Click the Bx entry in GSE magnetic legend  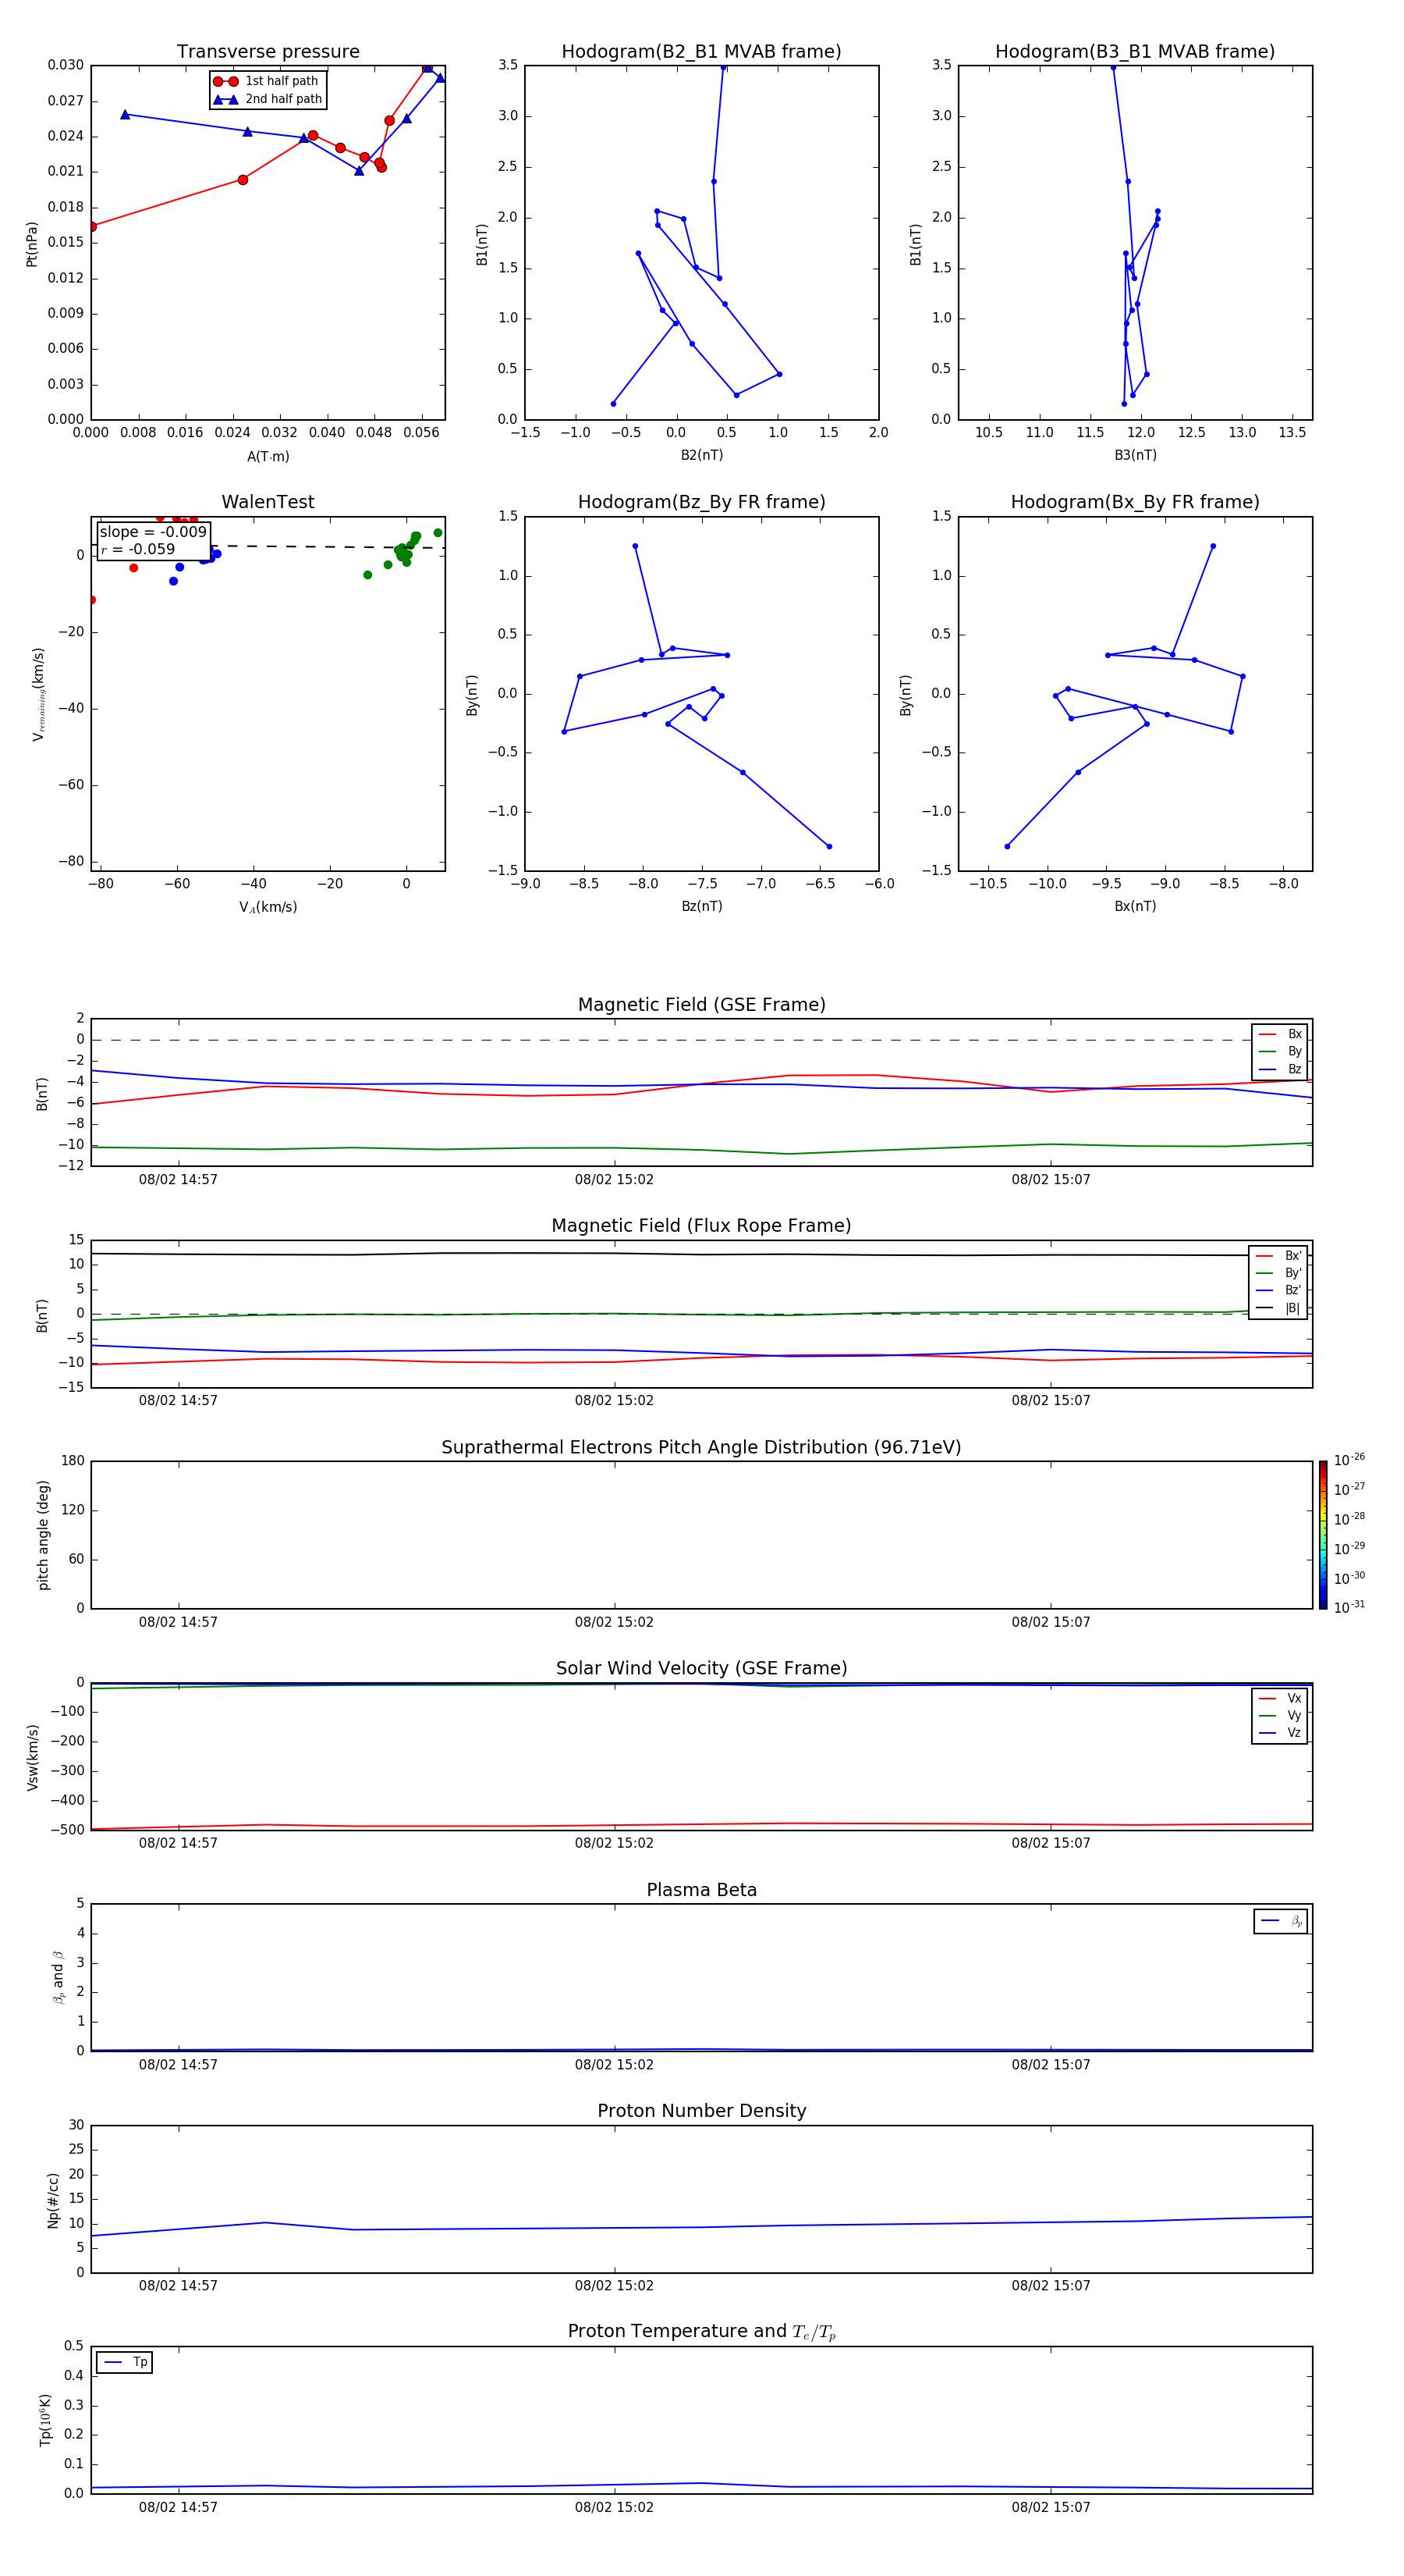point(1280,1034)
